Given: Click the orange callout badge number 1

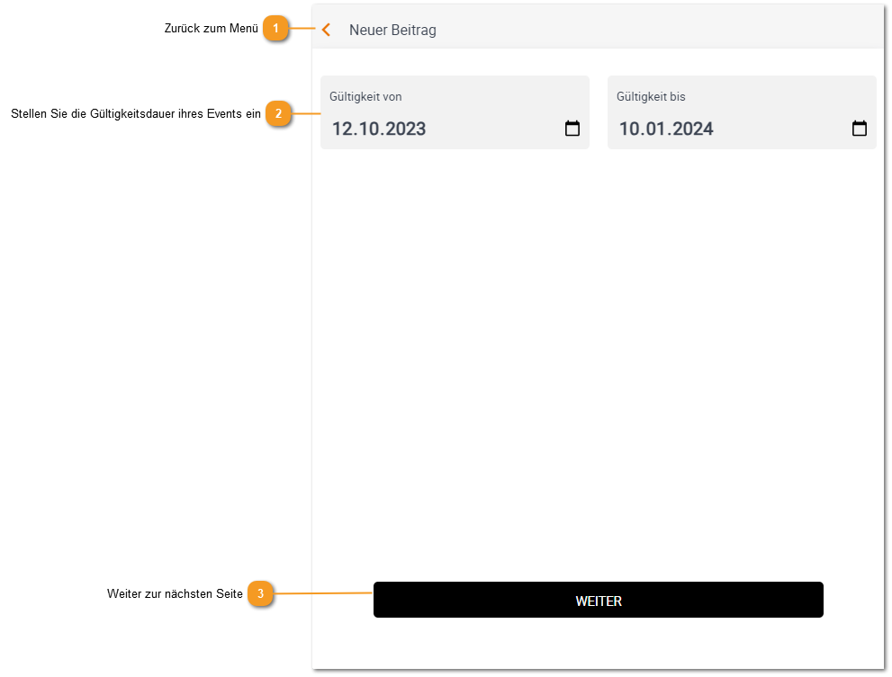Looking at the screenshot, I should tap(276, 28).
